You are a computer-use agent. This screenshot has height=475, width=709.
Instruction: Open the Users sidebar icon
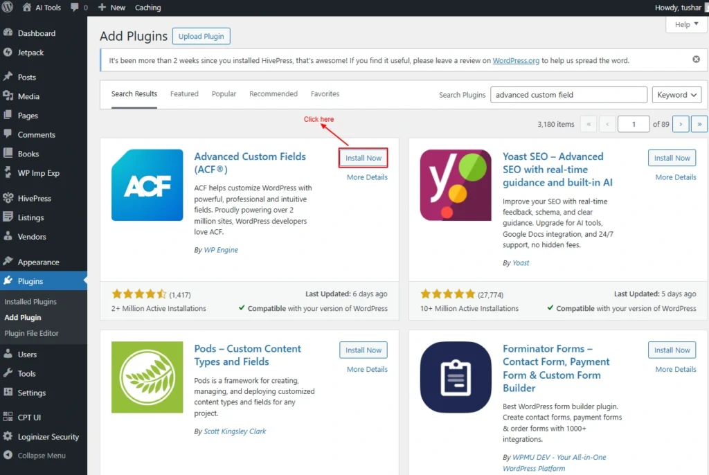click(x=8, y=355)
